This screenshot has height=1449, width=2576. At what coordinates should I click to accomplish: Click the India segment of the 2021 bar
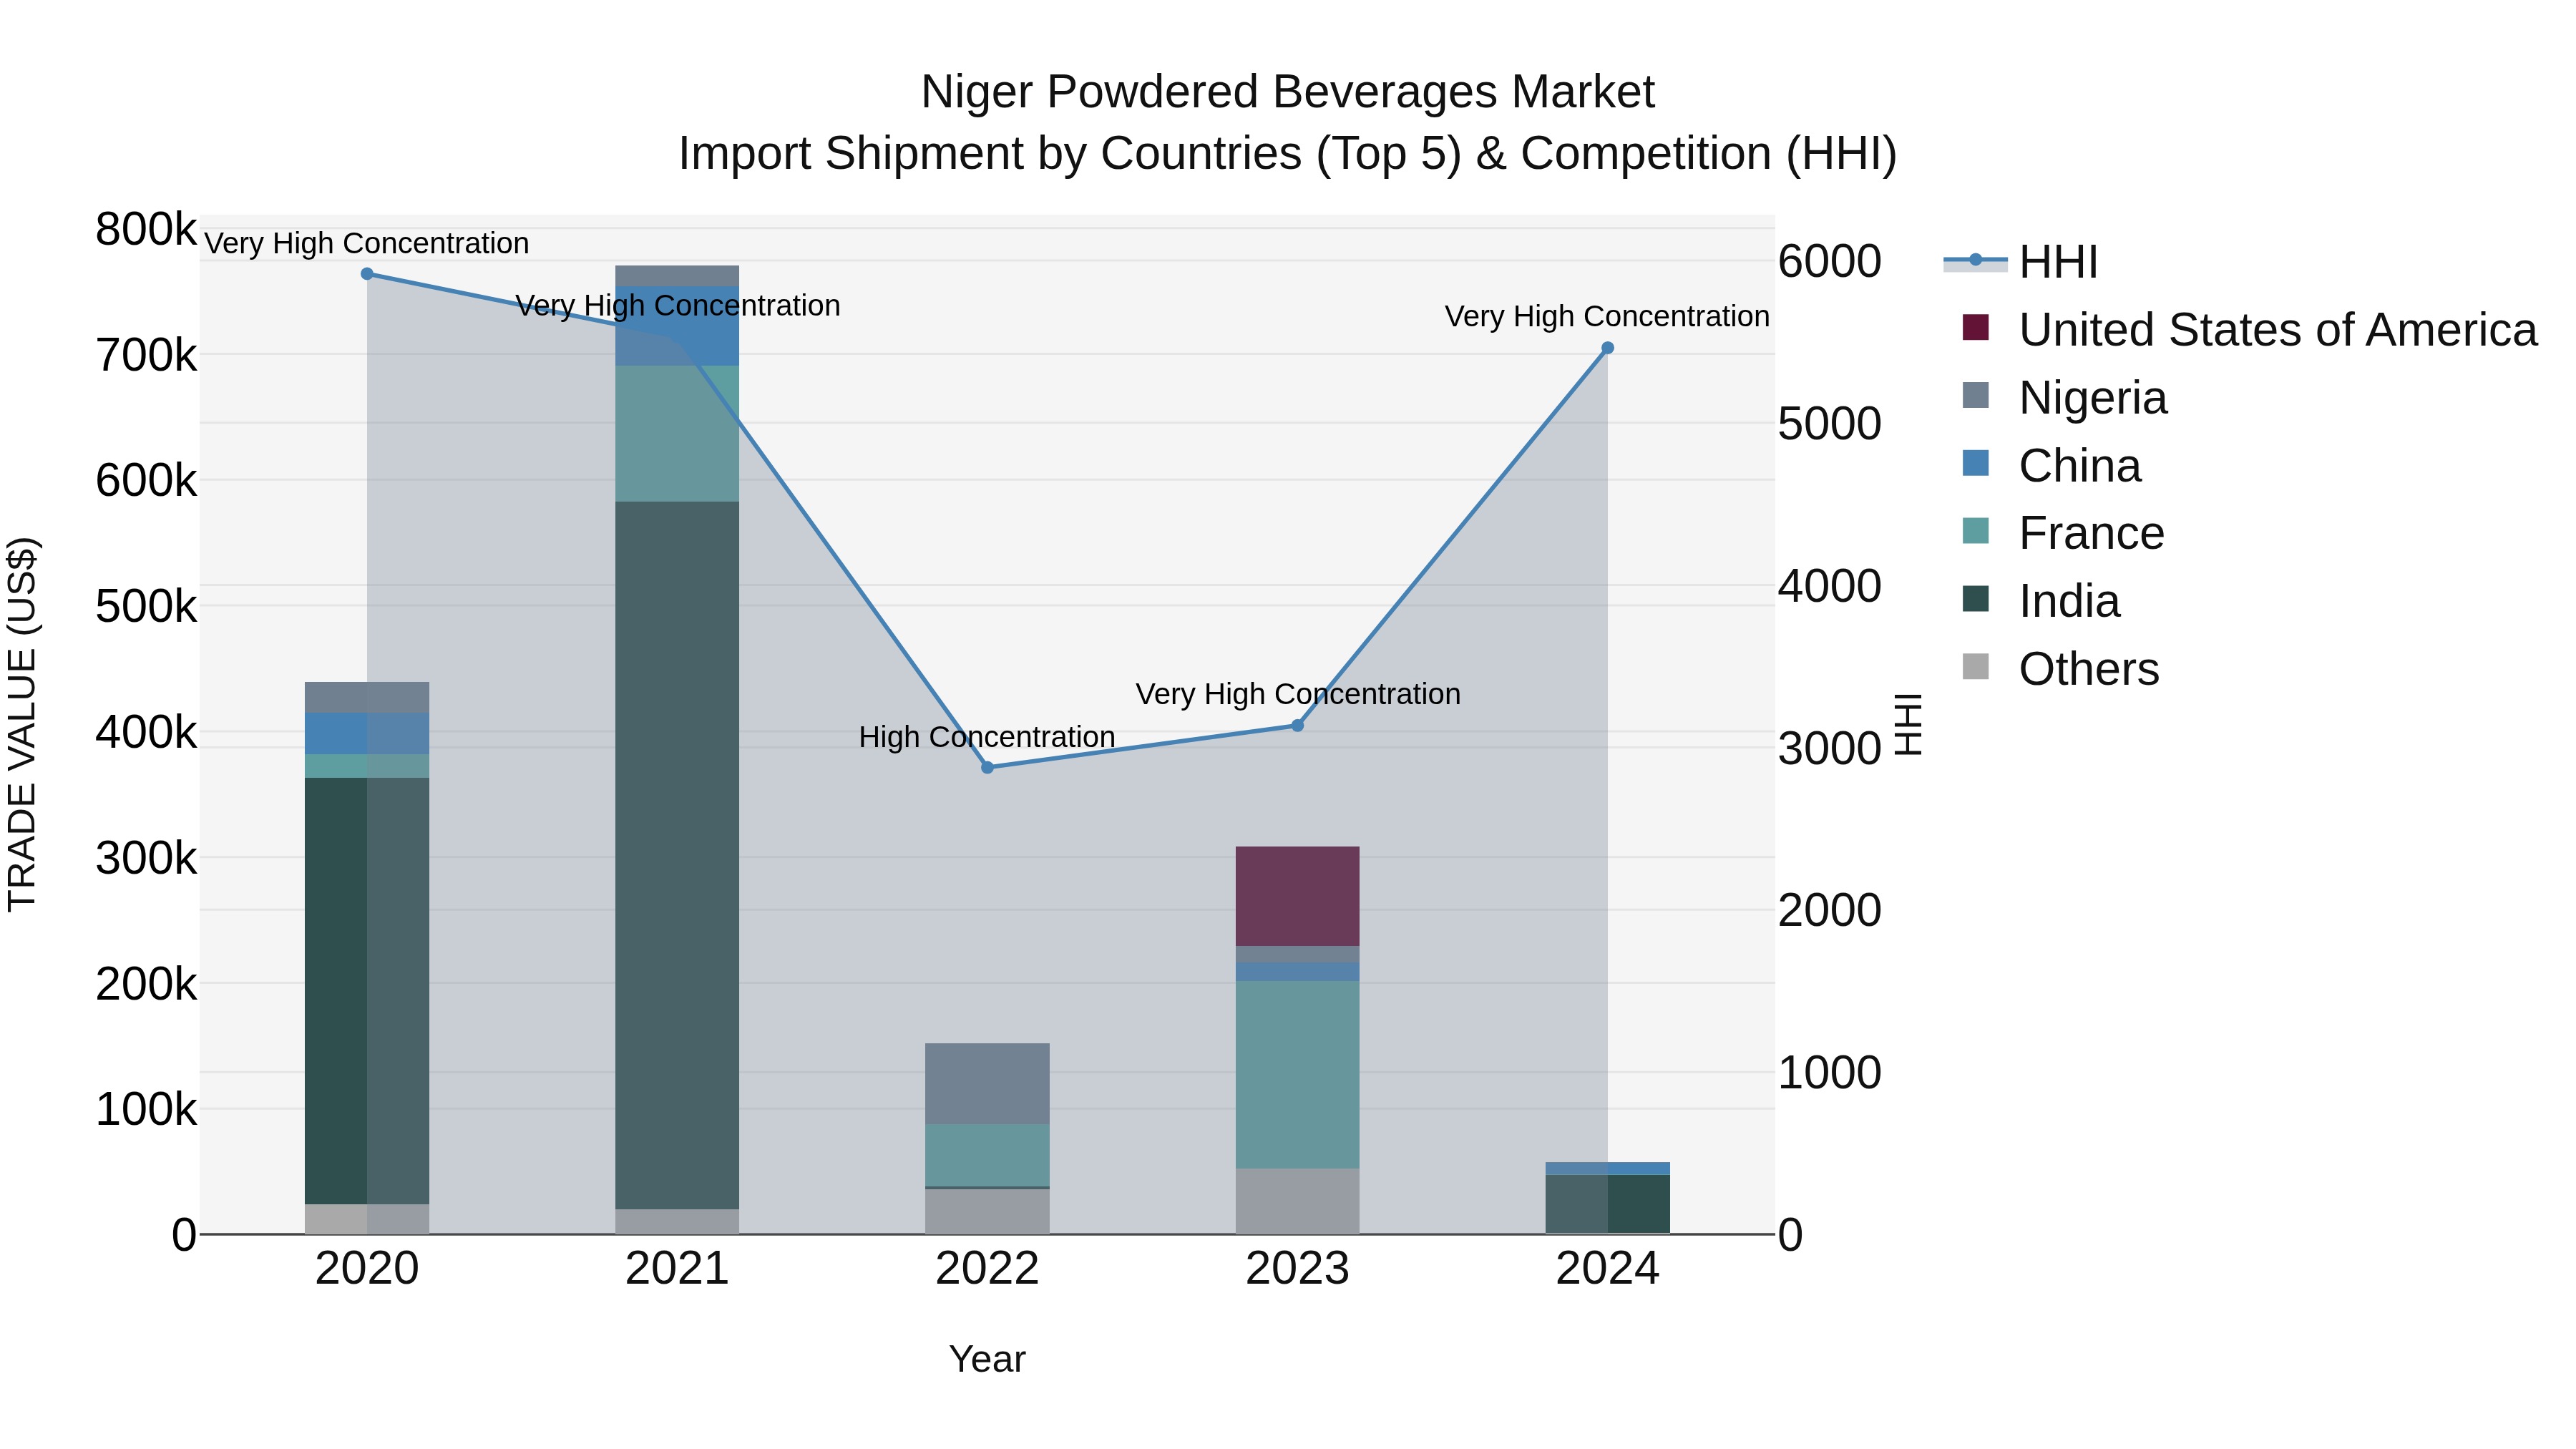click(677, 856)
